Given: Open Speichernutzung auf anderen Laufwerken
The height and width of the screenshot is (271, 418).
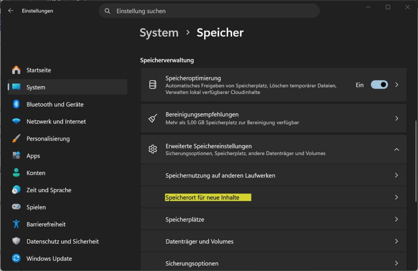Looking at the screenshot, I should tap(274, 175).
